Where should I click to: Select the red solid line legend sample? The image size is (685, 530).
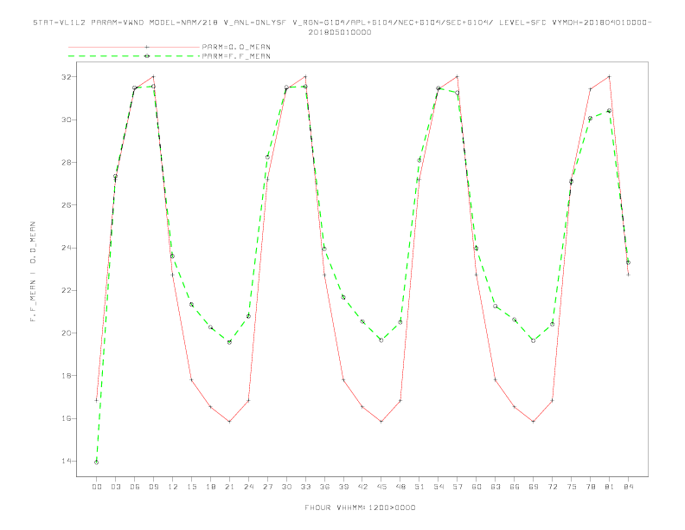(x=134, y=47)
